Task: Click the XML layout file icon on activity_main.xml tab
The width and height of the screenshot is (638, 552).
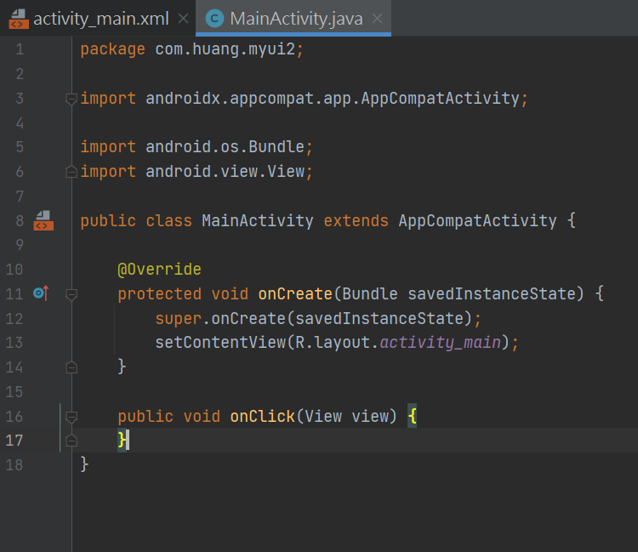Action: point(19,19)
